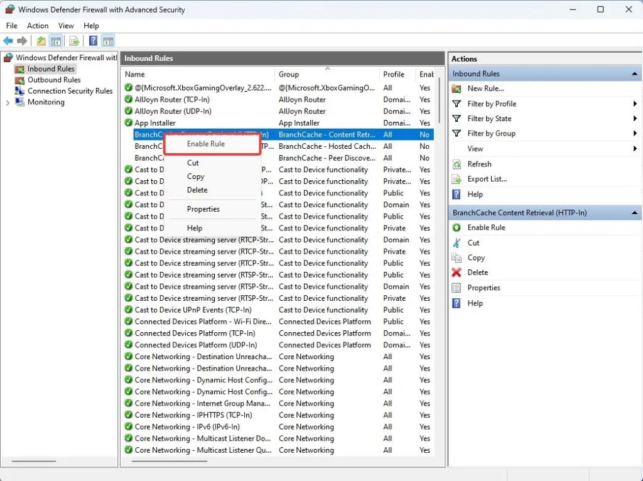Sort the rules by Group column header
The image size is (643, 481).
pyautogui.click(x=327, y=74)
